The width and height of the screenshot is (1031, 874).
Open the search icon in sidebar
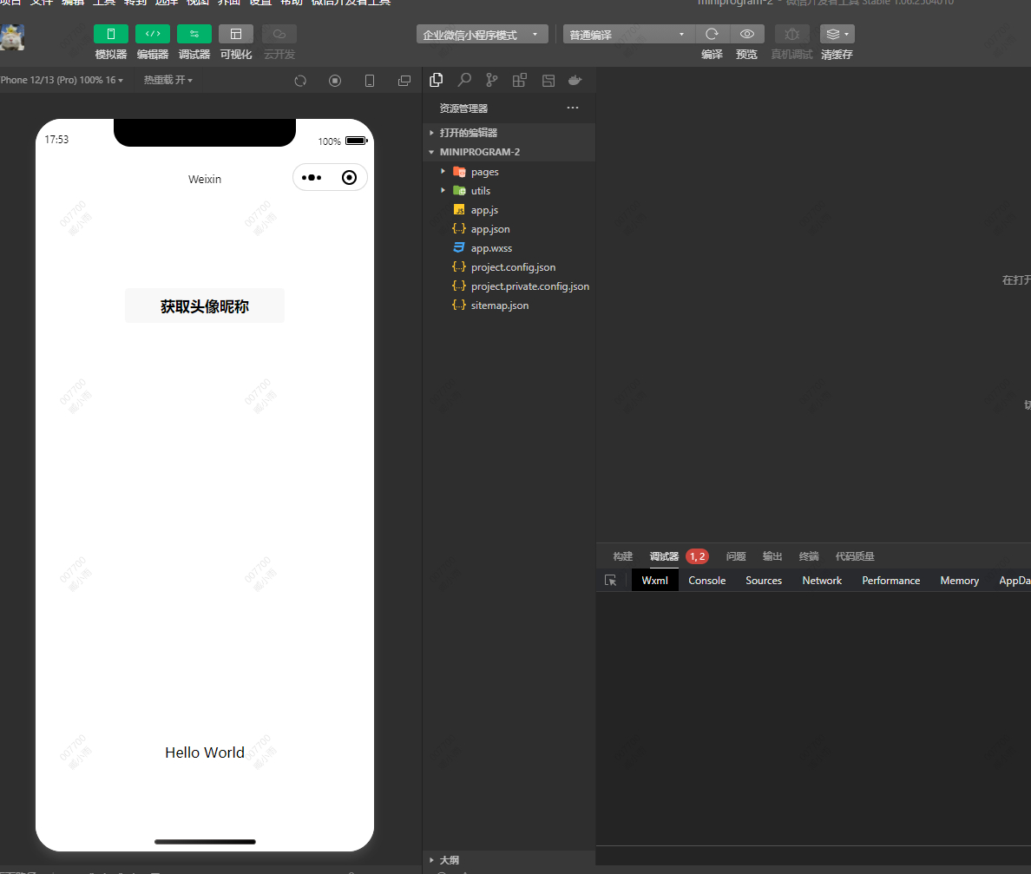tap(464, 80)
